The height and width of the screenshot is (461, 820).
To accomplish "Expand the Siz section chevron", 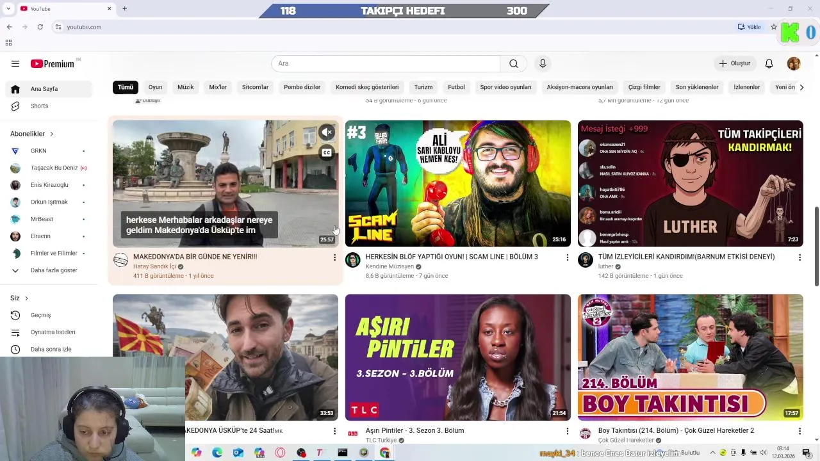I will pos(26,298).
